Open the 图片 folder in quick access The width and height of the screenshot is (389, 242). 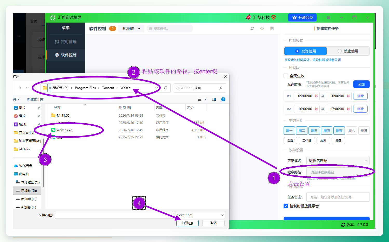click(22, 108)
